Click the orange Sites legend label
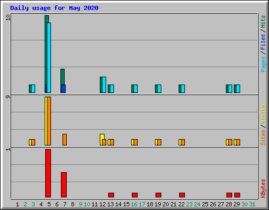The width and height of the screenshot is (269, 210). pyautogui.click(x=263, y=138)
